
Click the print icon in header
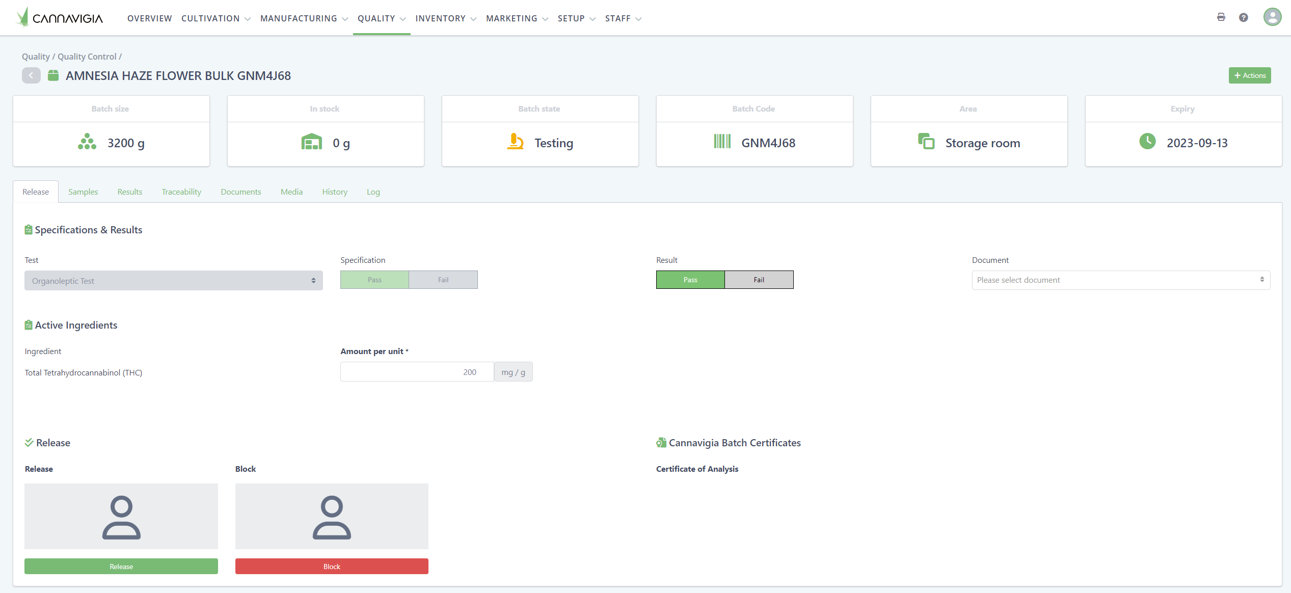pyautogui.click(x=1221, y=17)
